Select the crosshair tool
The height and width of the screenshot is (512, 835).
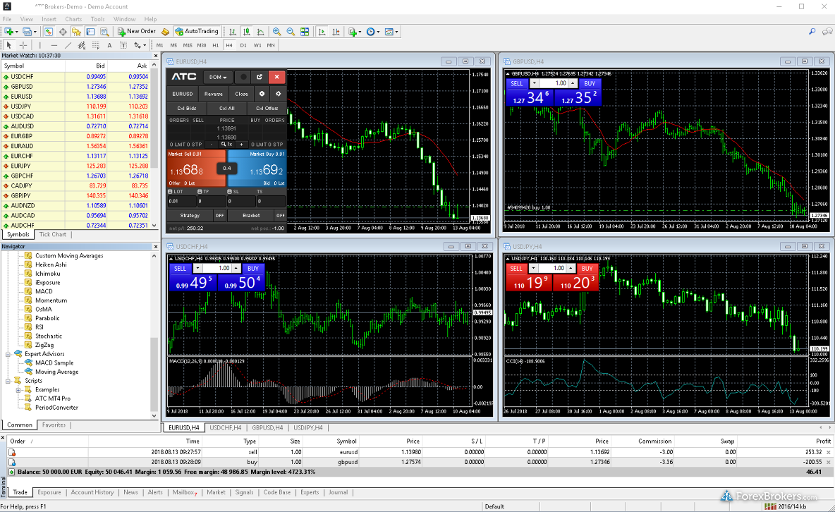pyautogui.click(x=23, y=45)
